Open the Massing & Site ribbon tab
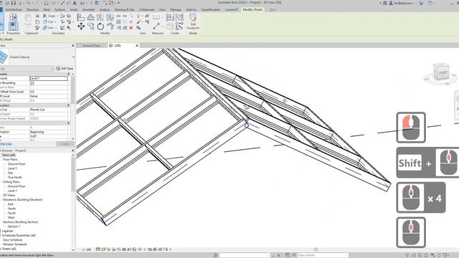The height and width of the screenshot is (258, 459). pyautogui.click(x=124, y=9)
